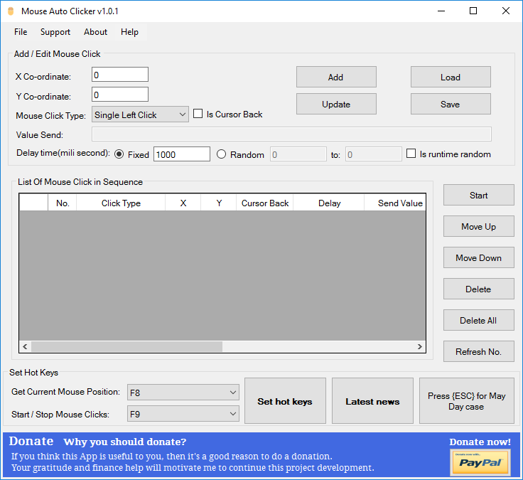
Task: Click the Move Down button
Action: coord(479,257)
